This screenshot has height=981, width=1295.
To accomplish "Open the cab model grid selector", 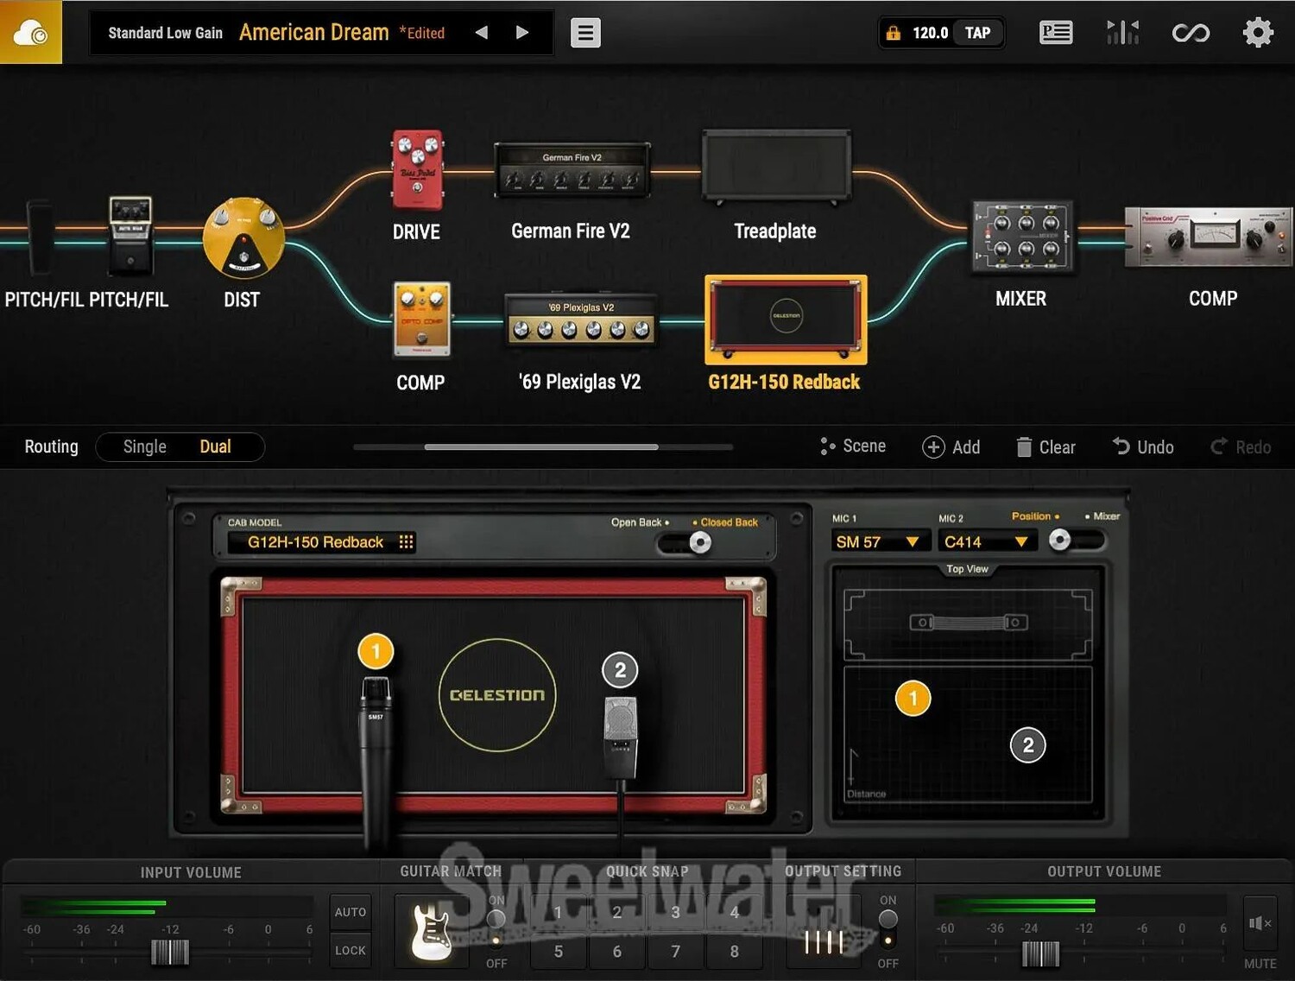I will tap(406, 541).
